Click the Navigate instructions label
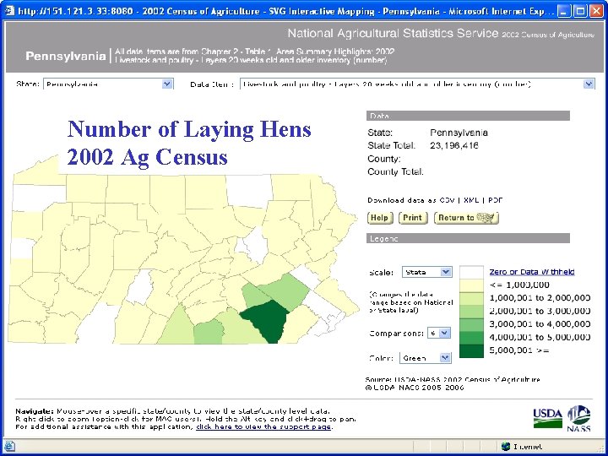 pos(35,411)
